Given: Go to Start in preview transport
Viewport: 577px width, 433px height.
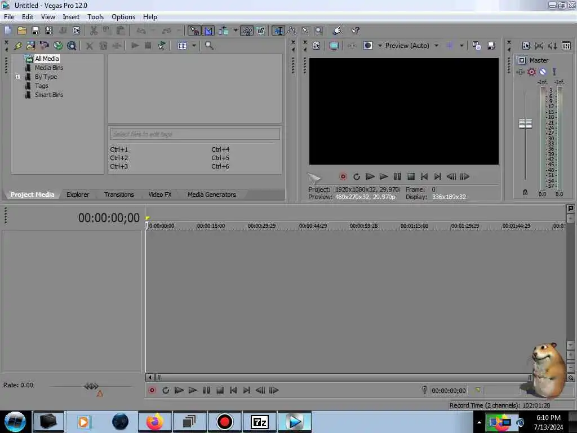Looking at the screenshot, I should (424, 176).
